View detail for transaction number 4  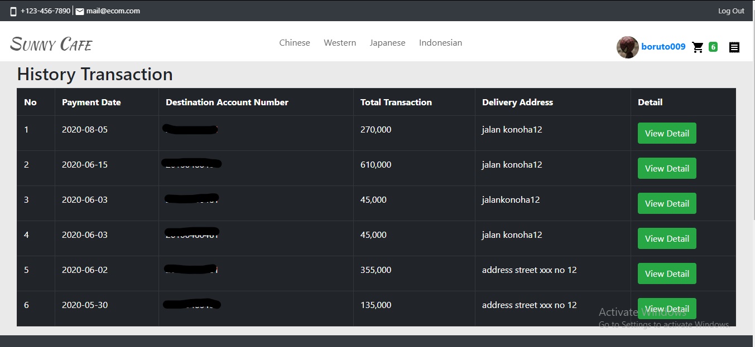click(x=667, y=238)
